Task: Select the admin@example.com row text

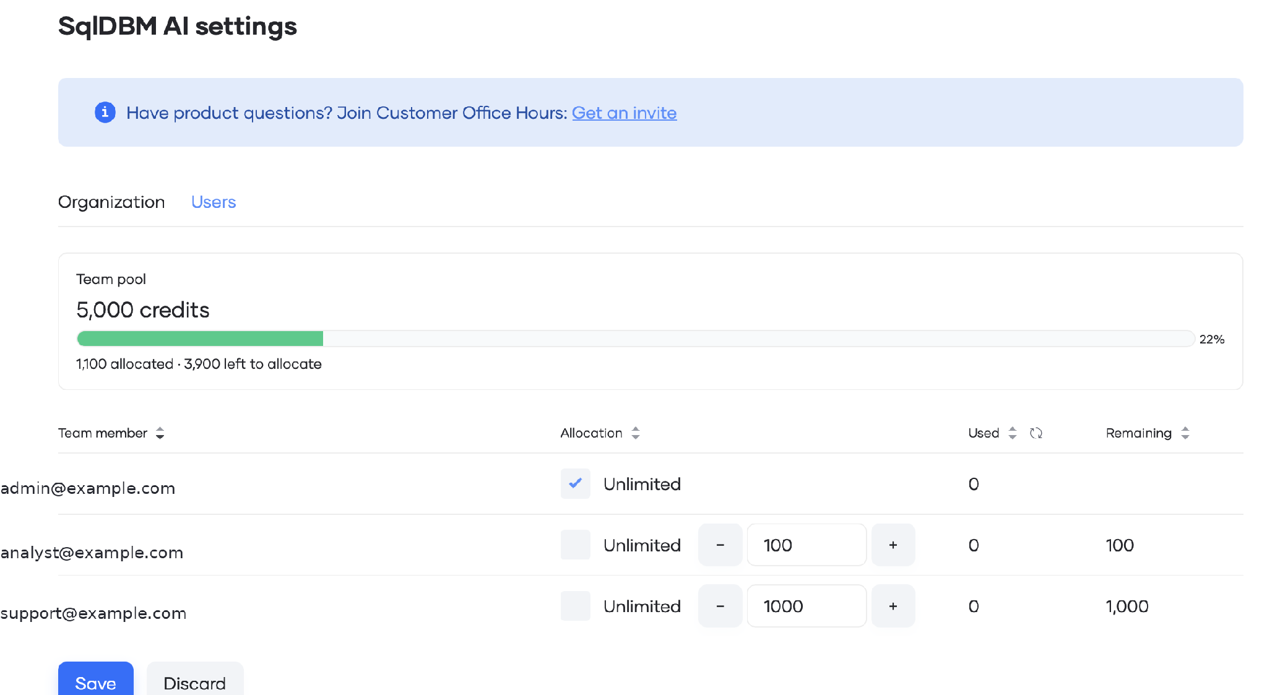Action: click(x=88, y=488)
